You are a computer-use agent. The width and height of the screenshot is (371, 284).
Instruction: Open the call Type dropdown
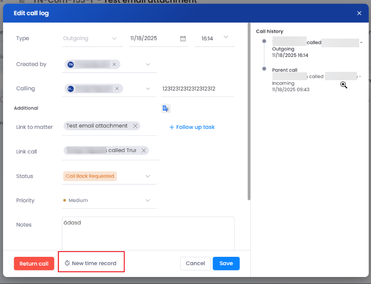click(115, 39)
